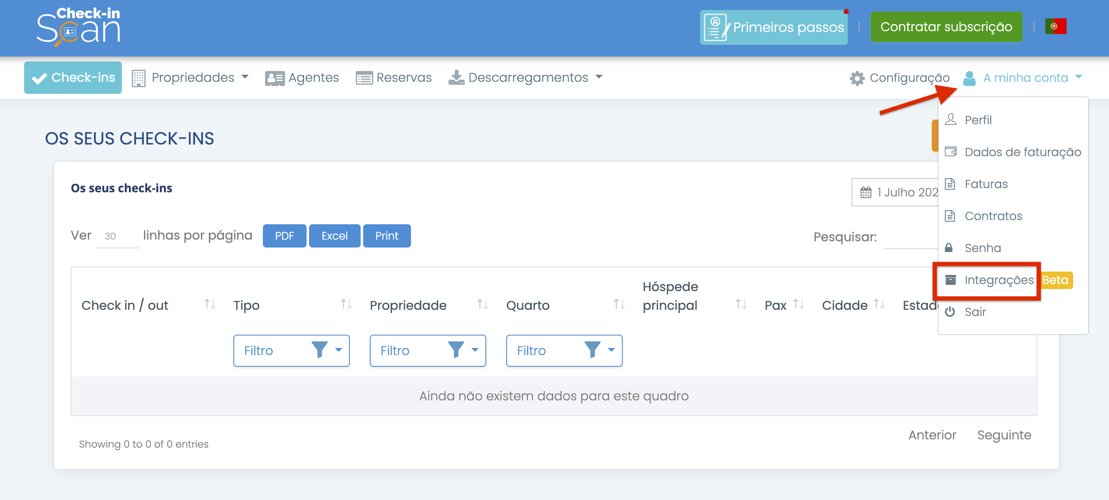Export the table as Excel
Screen dimensions: 1109x500
[334, 235]
